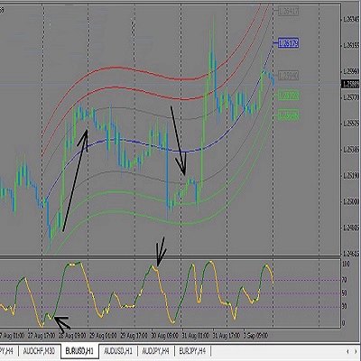Select the EURUSD,H1 chart tab
Screen dimensions: 361x361
[x=79, y=351]
